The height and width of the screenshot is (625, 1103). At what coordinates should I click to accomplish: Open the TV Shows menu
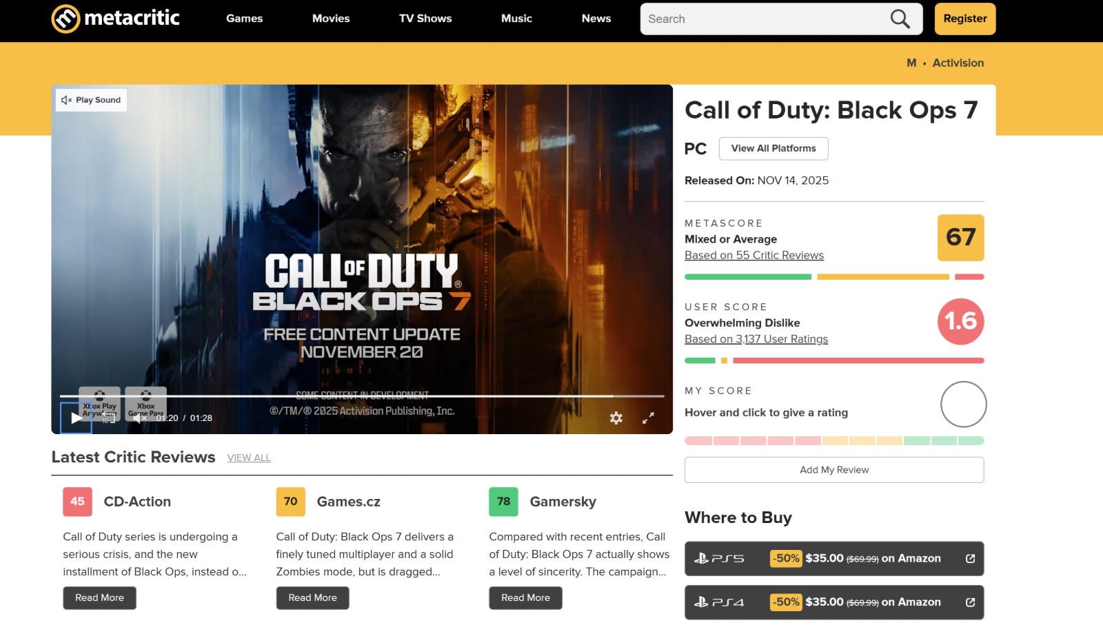click(425, 19)
